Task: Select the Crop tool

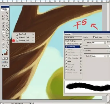Action: pyautogui.click(x=3, y=19)
